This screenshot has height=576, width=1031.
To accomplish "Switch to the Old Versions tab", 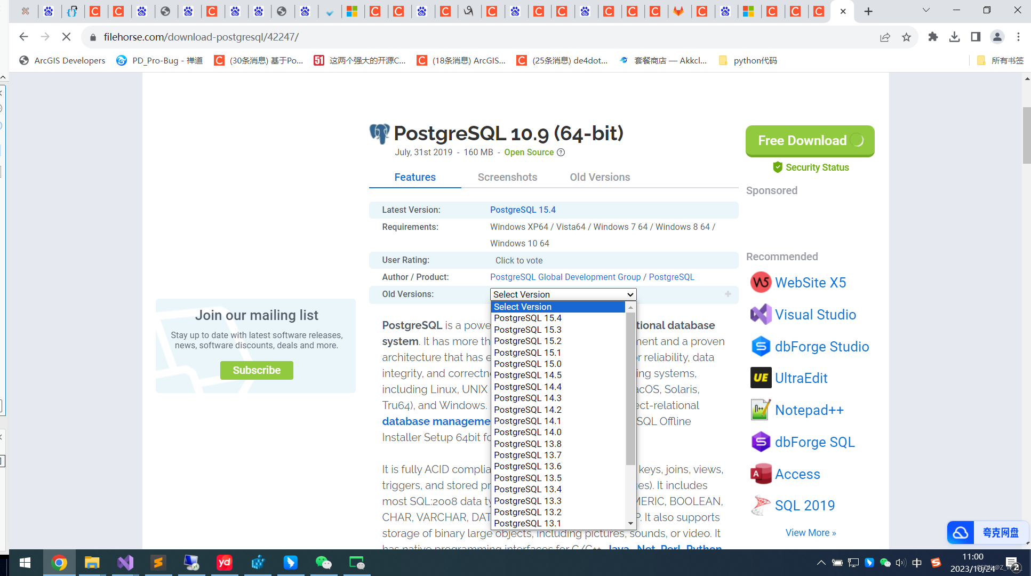I will click(600, 177).
